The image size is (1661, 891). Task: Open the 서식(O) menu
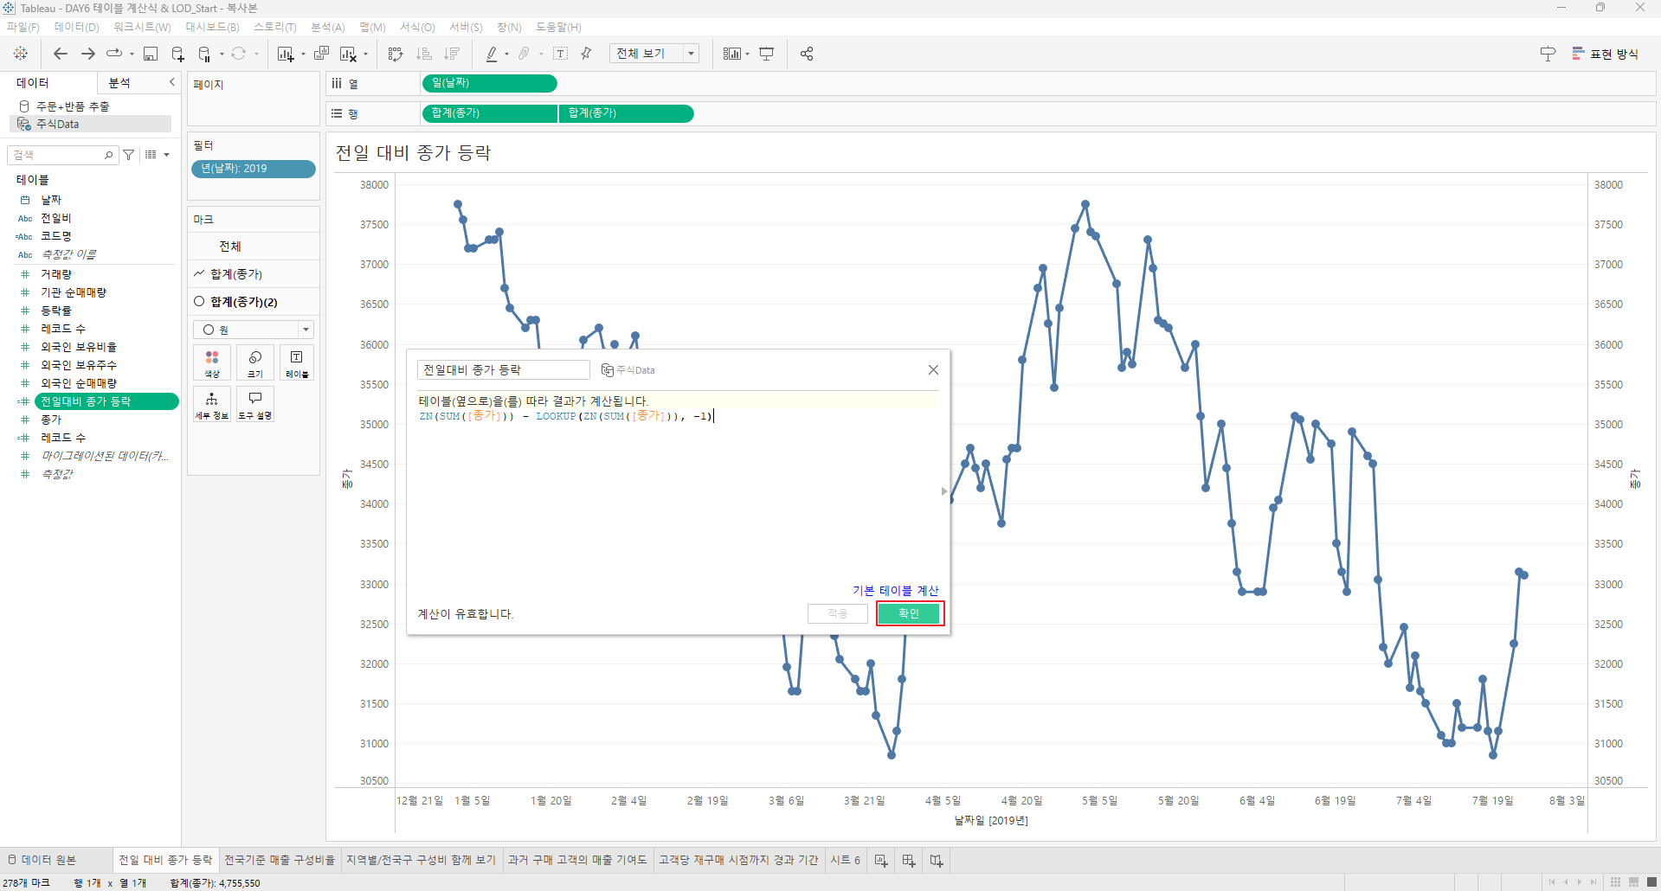(x=417, y=27)
